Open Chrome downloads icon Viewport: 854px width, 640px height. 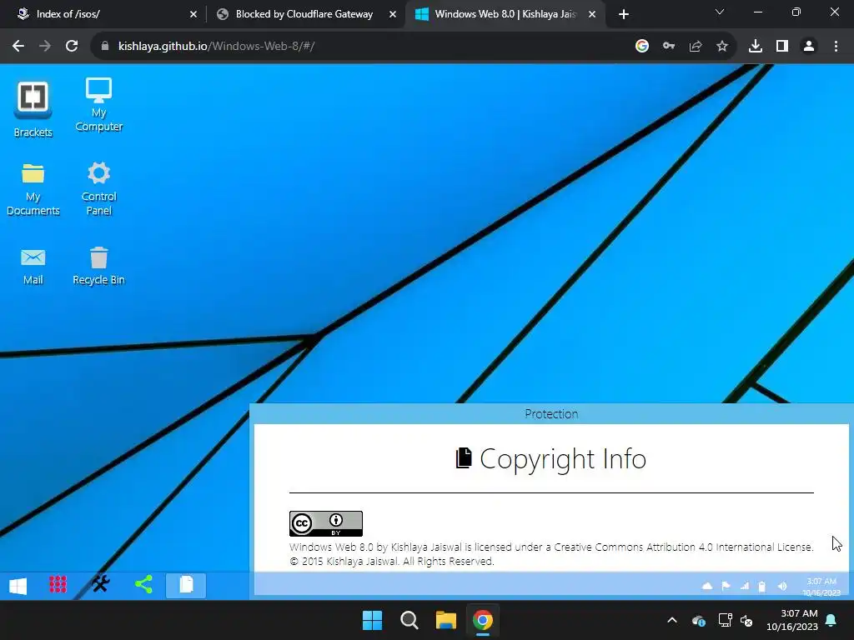756,47
